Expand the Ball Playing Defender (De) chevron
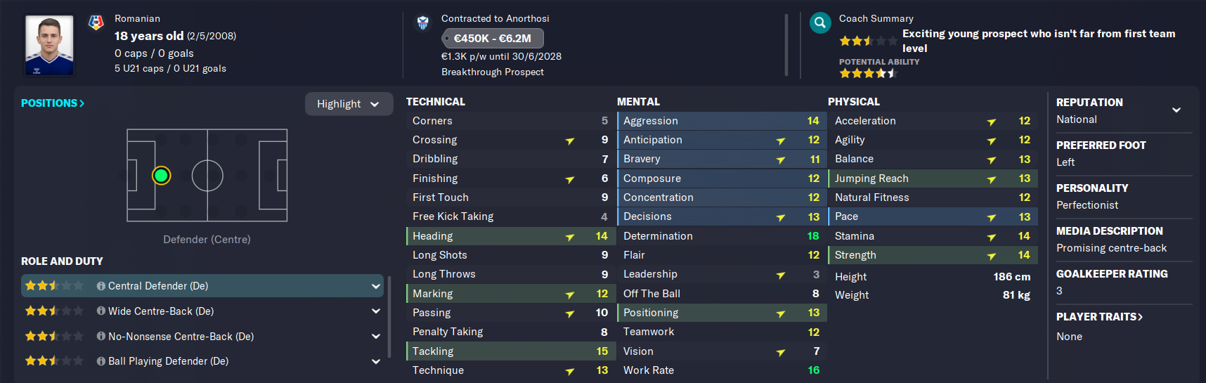The width and height of the screenshot is (1206, 383). pos(375,361)
